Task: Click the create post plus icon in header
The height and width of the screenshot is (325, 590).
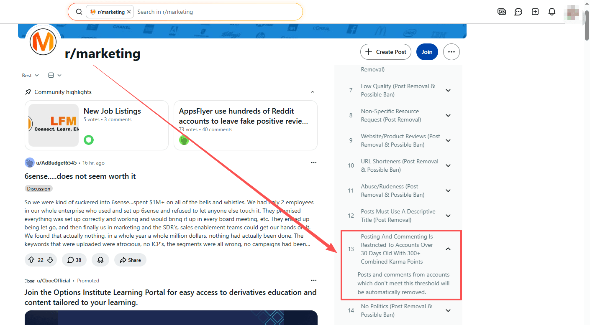Action: coord(535,12)
